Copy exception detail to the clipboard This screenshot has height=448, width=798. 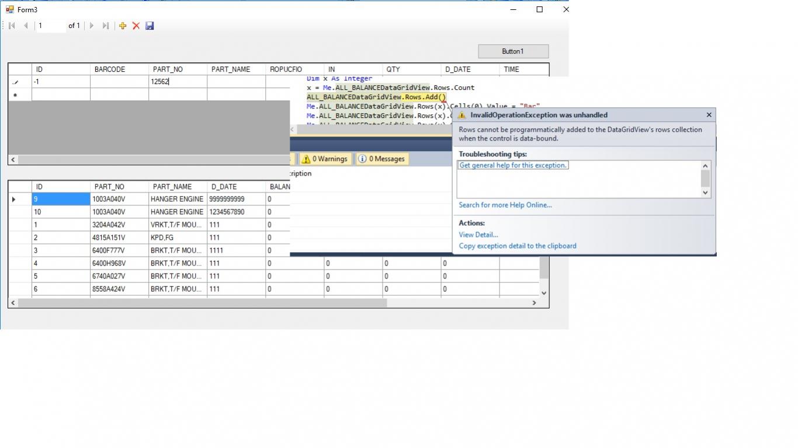[x=518, y=246]
